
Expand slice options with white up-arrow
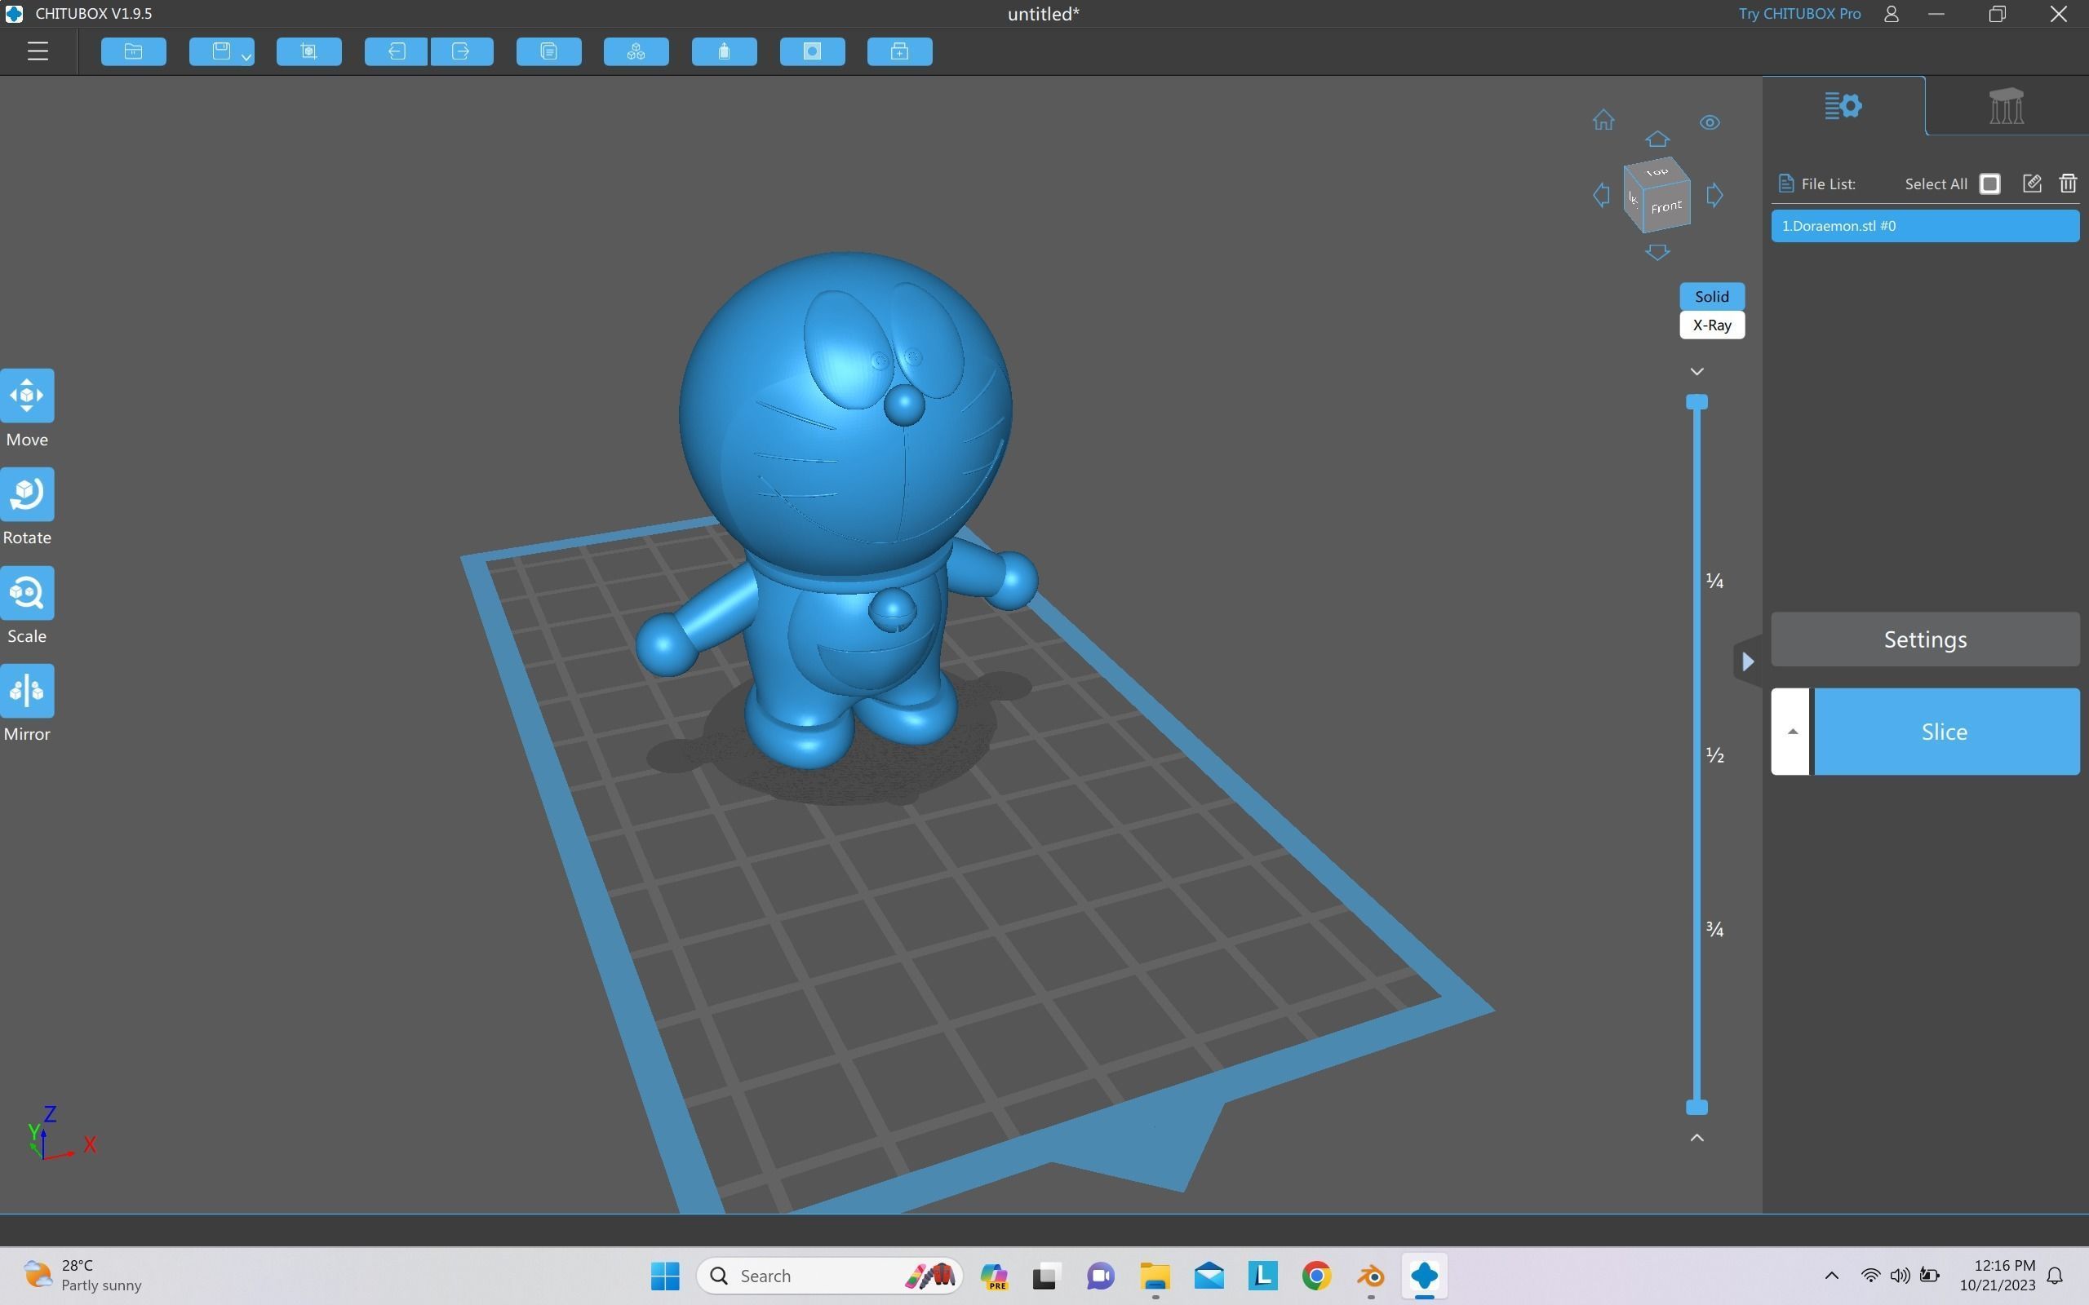tap(1791, 732)
